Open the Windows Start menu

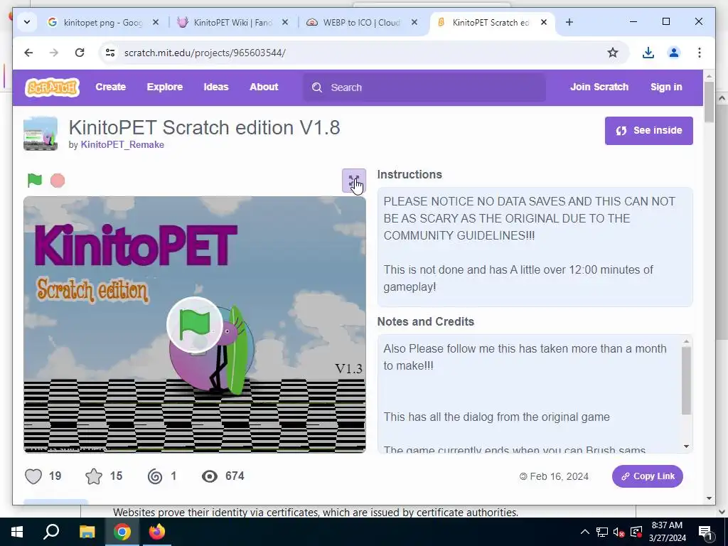point(17,532)
